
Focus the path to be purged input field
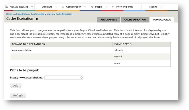[x=64, y=78]
